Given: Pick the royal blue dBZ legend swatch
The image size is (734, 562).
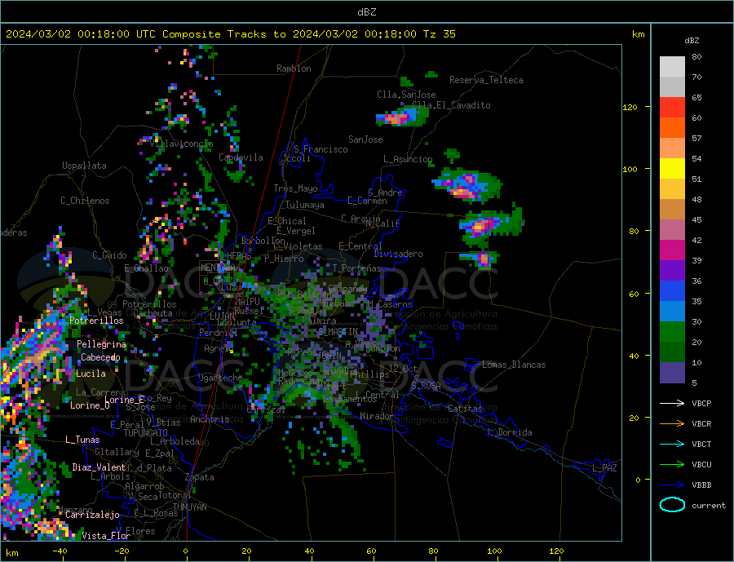Looking at the screenshot, I should tap(672, 291).
